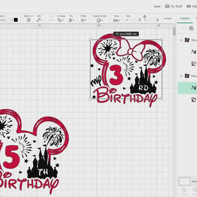
Task: Open the Edit pencil tool
Action: click(38, 20)
